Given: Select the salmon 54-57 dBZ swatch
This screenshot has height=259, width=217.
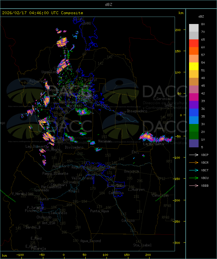Looking at the screenshot, I should [194, 59].
